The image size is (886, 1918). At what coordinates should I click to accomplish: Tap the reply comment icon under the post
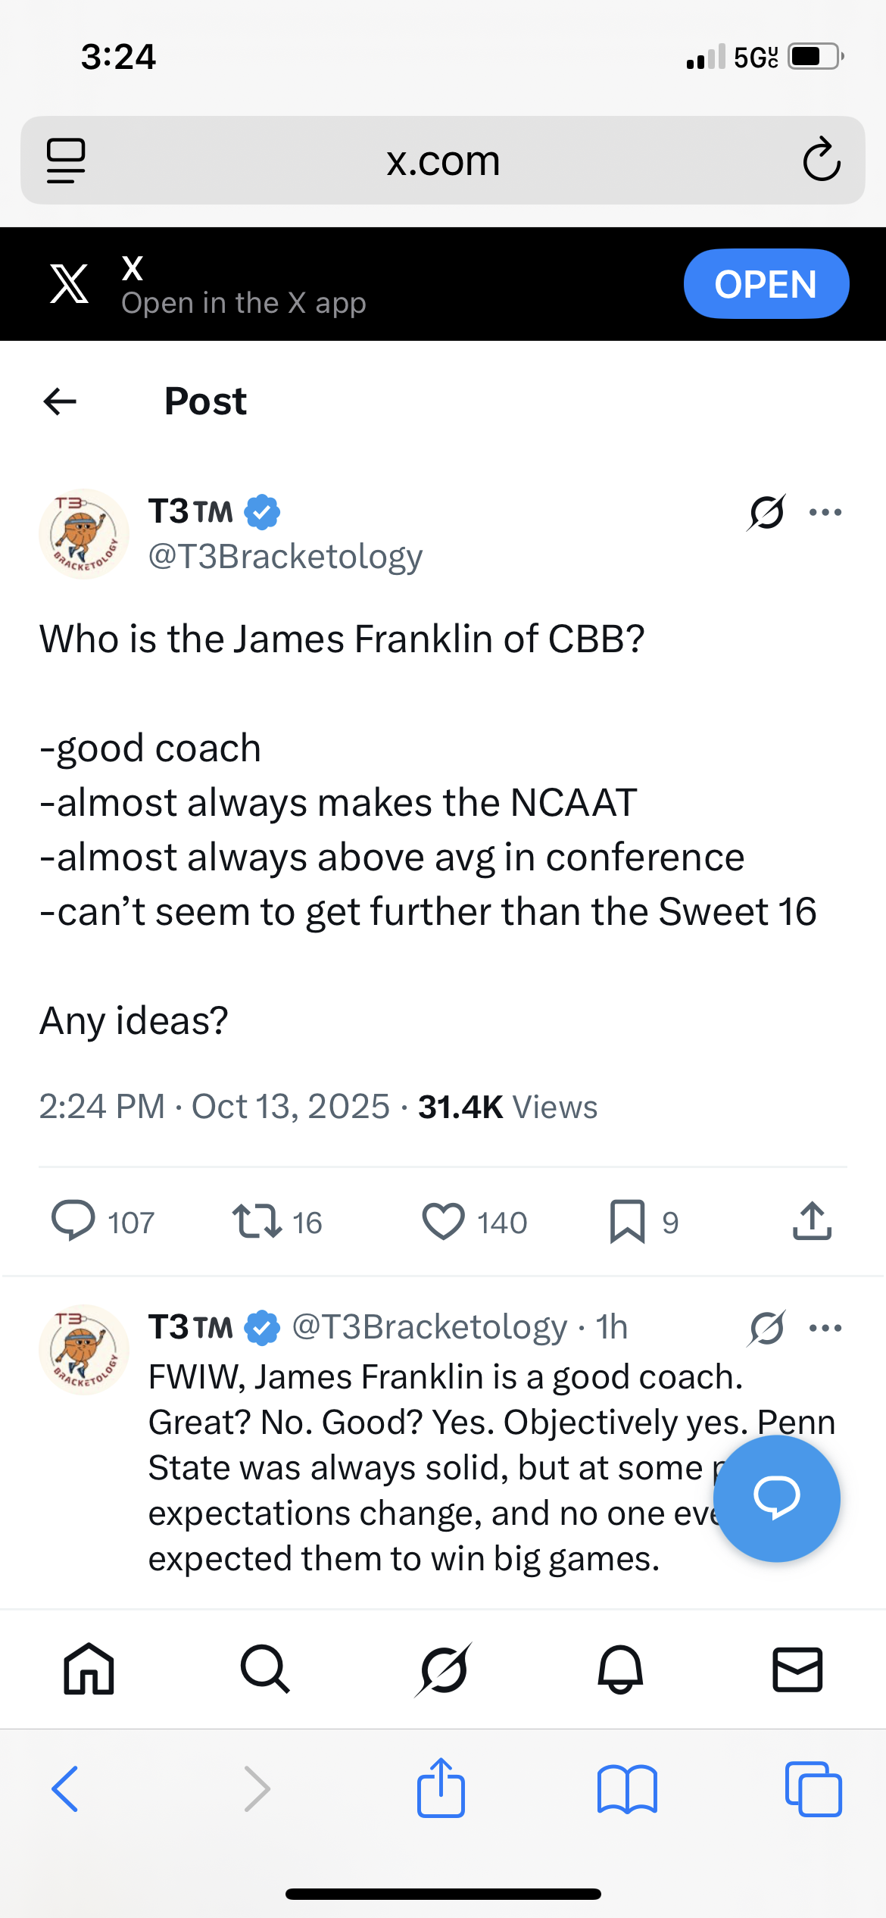click(x=73, y=1221)
